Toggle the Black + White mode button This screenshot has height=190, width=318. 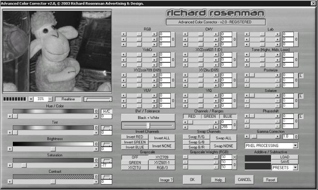[148, 118]
